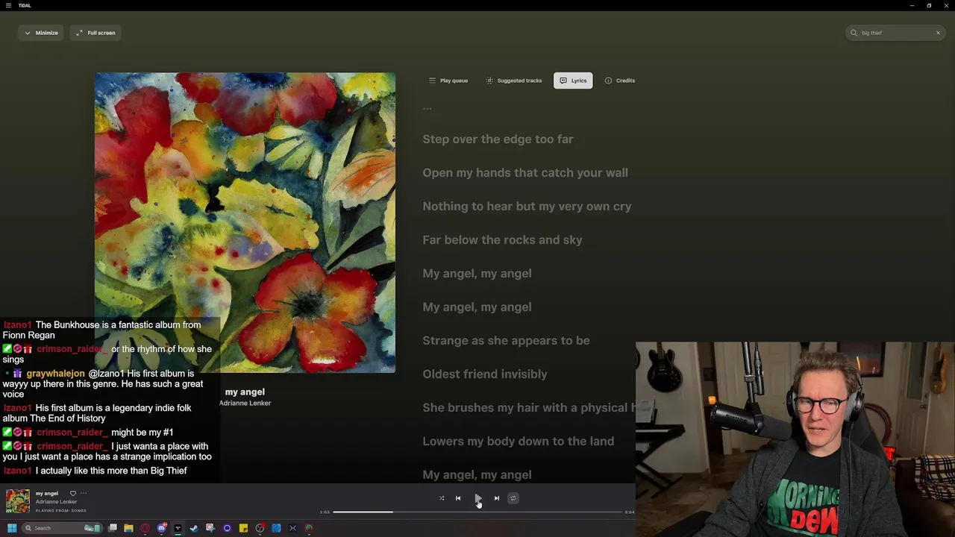
Task: Open Discord from the taskbar
Action: point(161,528)
